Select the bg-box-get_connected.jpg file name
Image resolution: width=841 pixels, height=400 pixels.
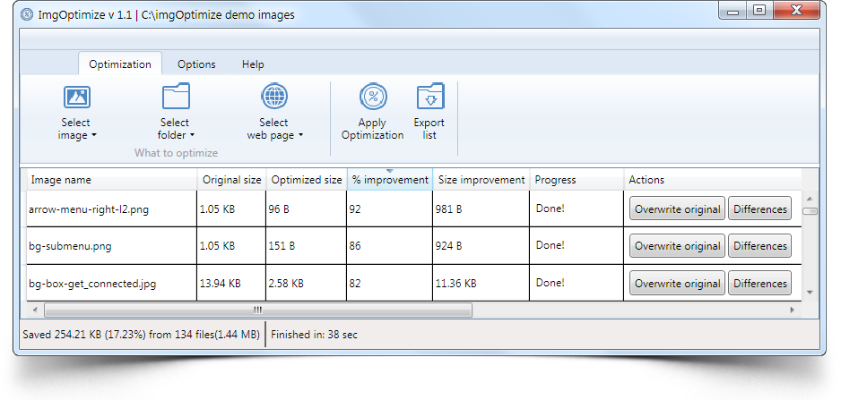[92, 284]
